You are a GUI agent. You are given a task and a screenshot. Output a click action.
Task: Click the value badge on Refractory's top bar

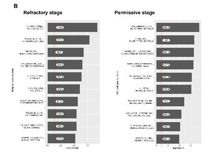pos(60,27)
